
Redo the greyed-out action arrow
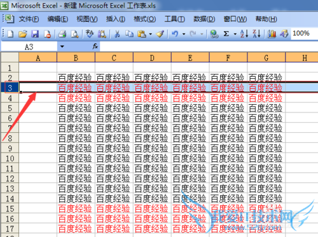(193, 34)
